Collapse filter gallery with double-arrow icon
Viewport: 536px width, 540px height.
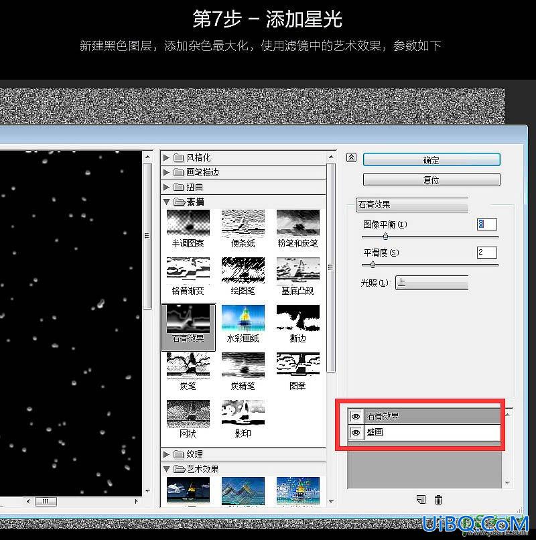[x=351, y=157]
